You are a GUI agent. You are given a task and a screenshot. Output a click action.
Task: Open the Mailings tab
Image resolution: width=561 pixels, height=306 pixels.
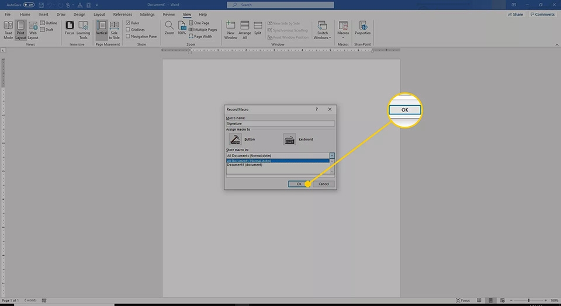(x=147, y=15)
